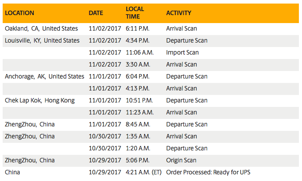
Task: Click the 3:30 A.M. Arrival Scan time
Action: tap(138, 64)
